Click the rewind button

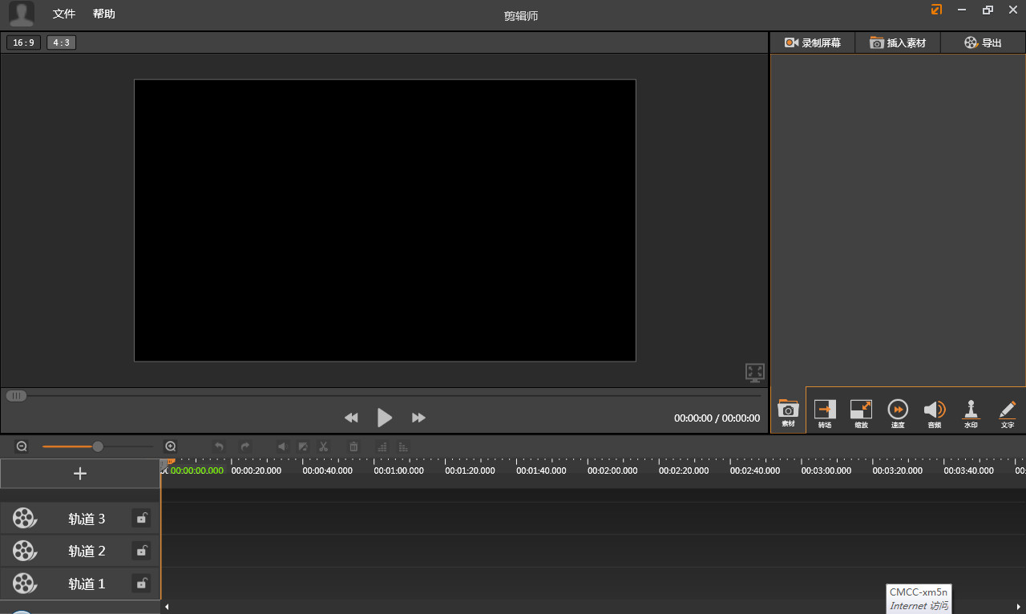pos(351,418)
